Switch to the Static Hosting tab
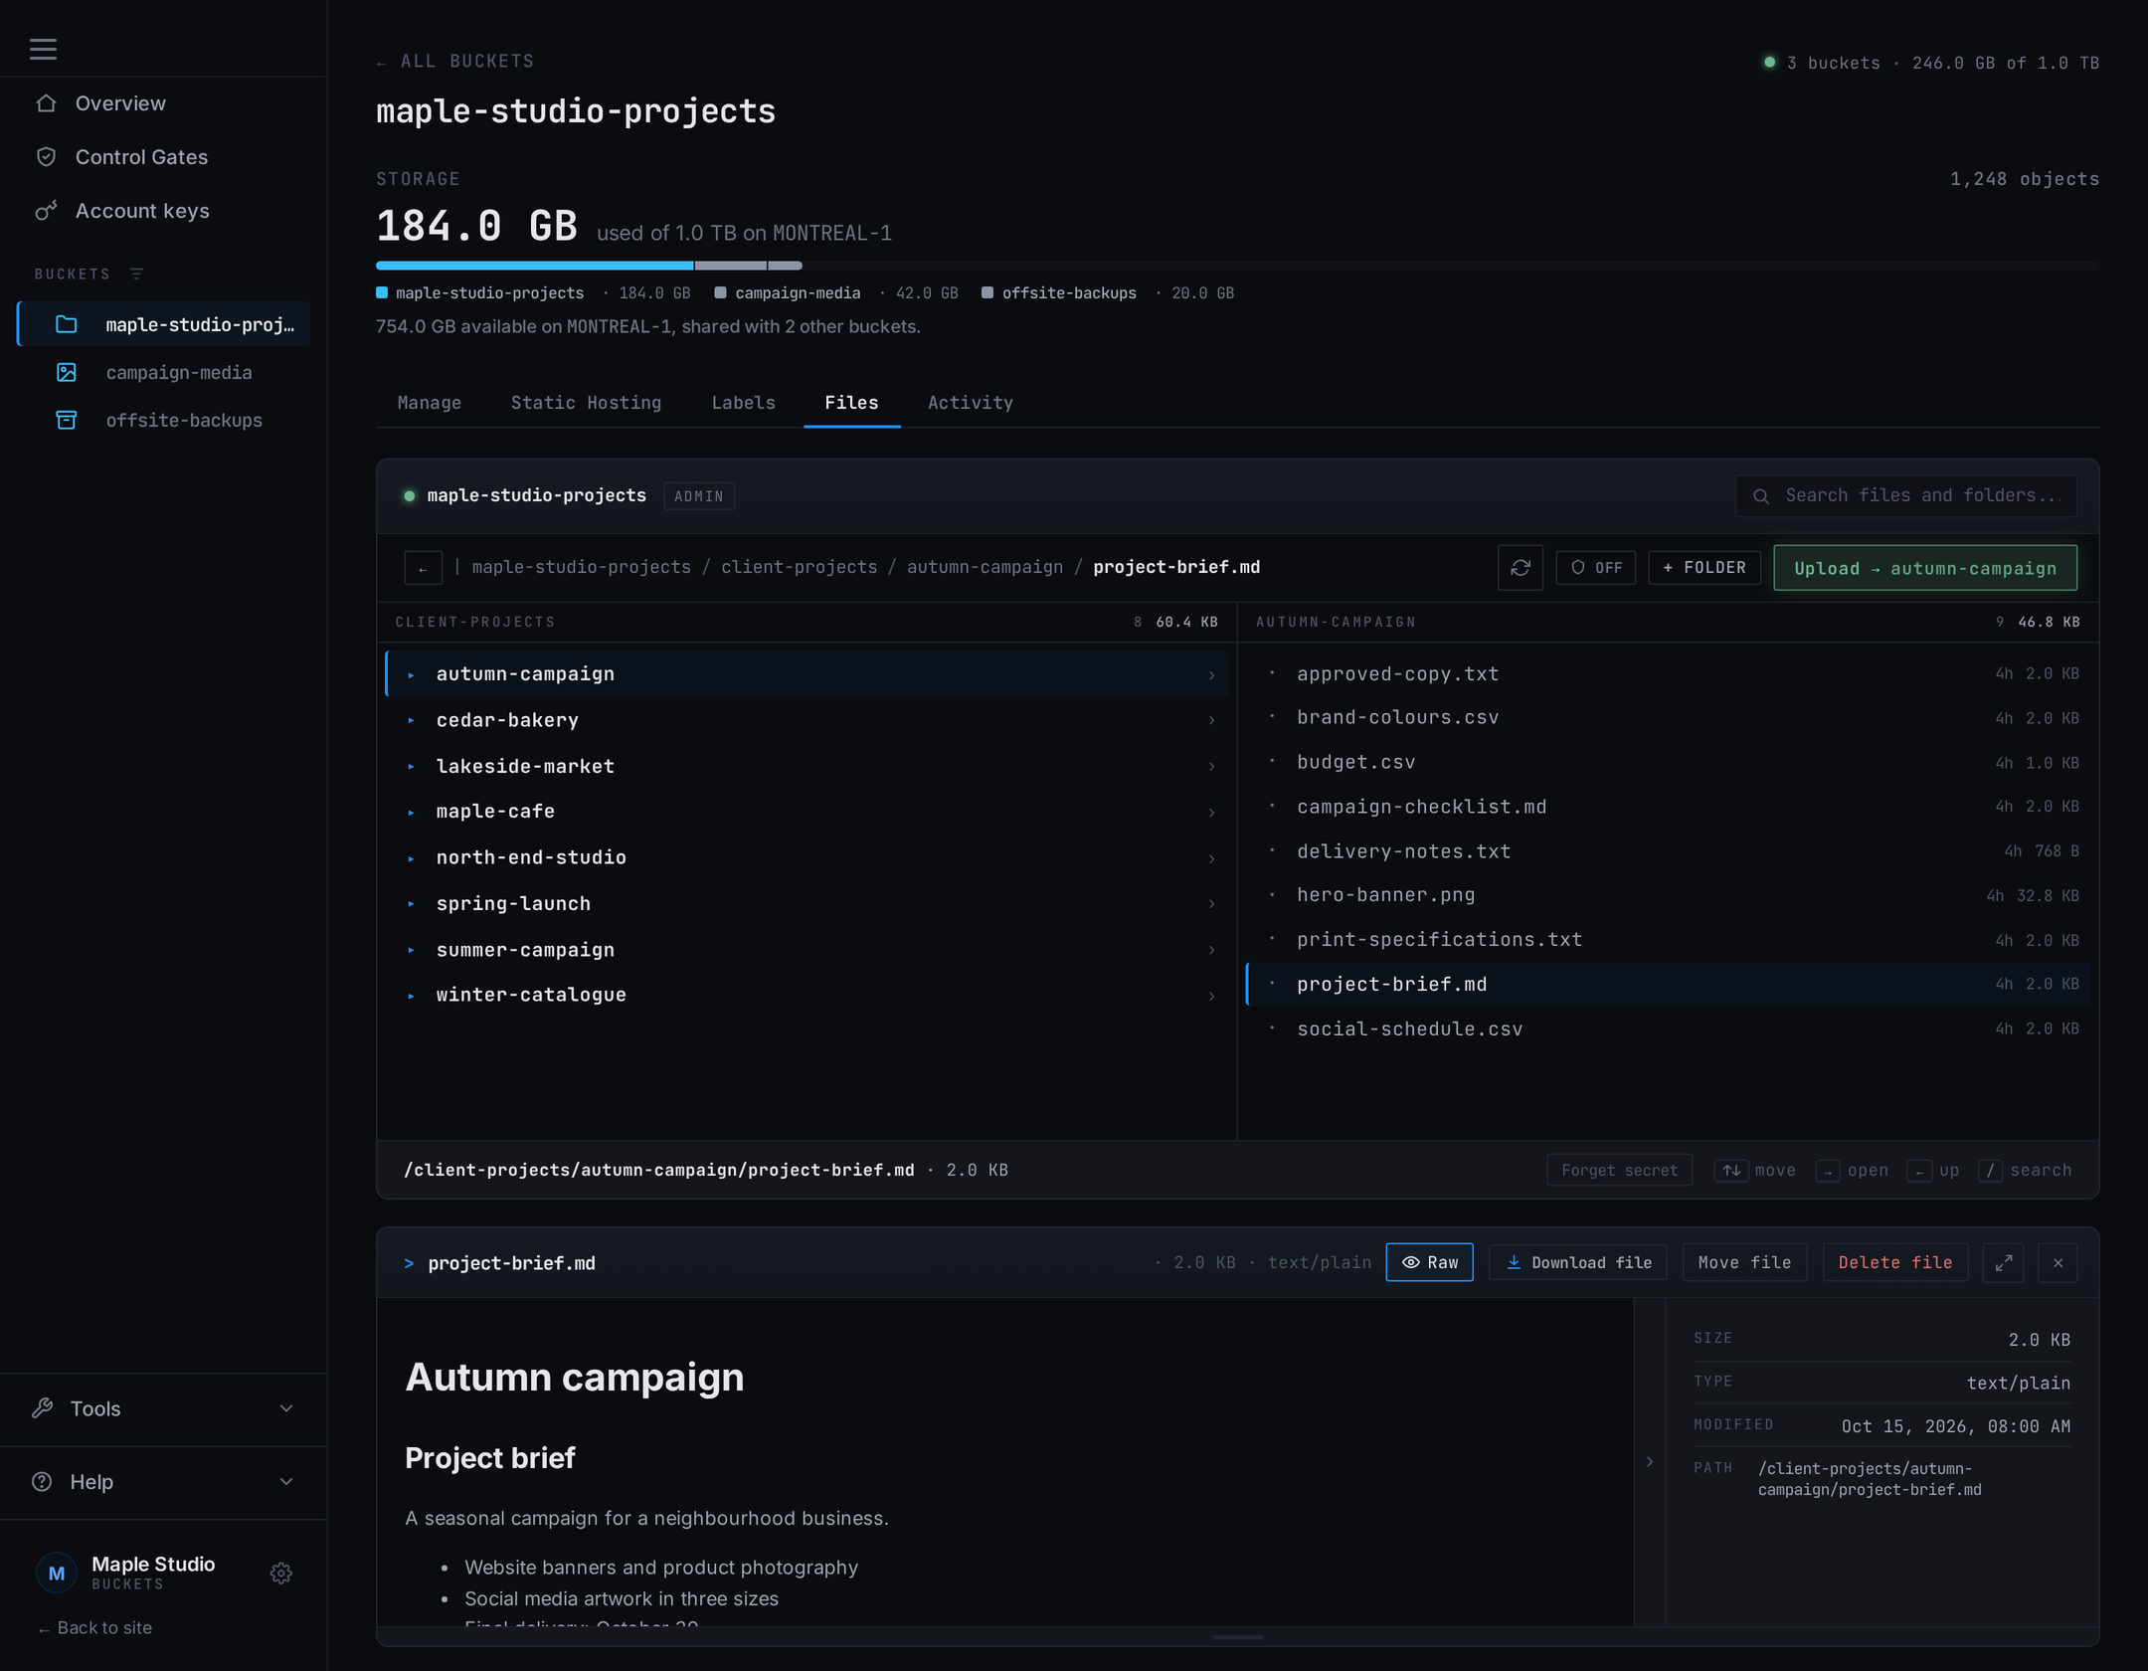The image size is (2148, 1671). (x=586, y=403)
